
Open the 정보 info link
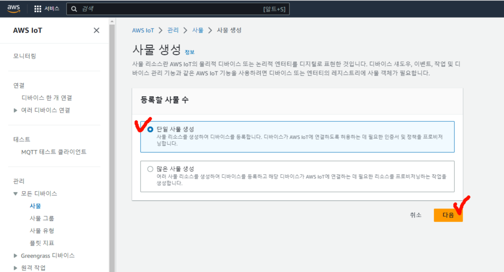pyautogui.click(x=189, y=52)
